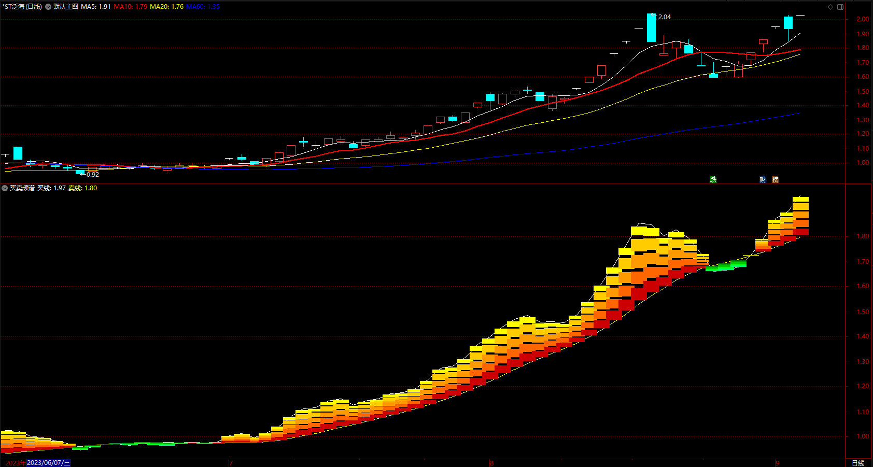Click the 2023/06/07/三 date label
The width and height of the screenshot is (873, 467).
point(49,463)
